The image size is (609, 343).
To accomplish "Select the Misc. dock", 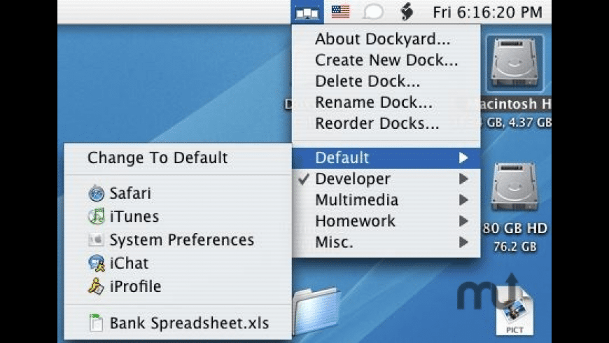I will pos(386,242).
